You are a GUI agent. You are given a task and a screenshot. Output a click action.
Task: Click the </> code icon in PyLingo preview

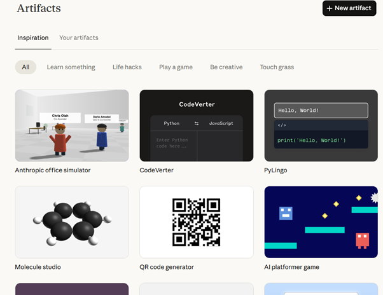click(x=282, y=125)
